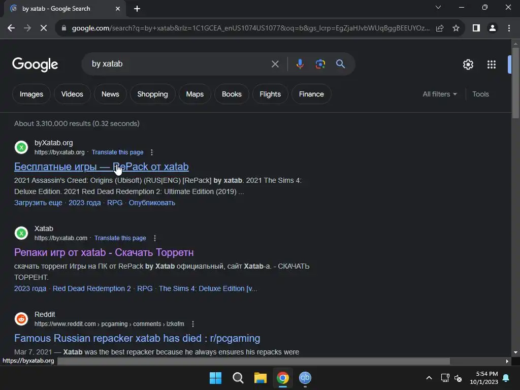
Task: Open the 'Опубликовать' sitelink
Action: coord(152,203)
